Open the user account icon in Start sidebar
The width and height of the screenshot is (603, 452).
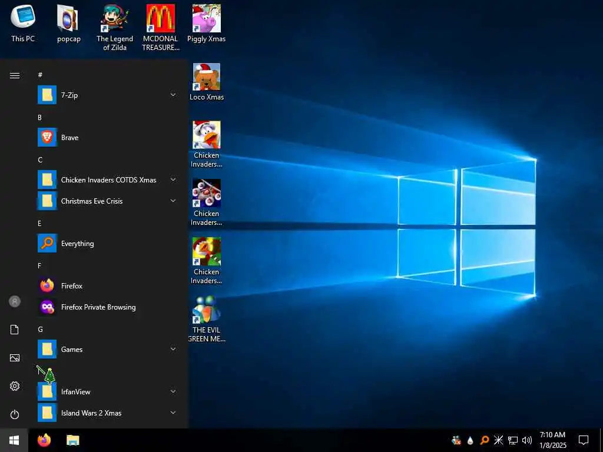15,301
